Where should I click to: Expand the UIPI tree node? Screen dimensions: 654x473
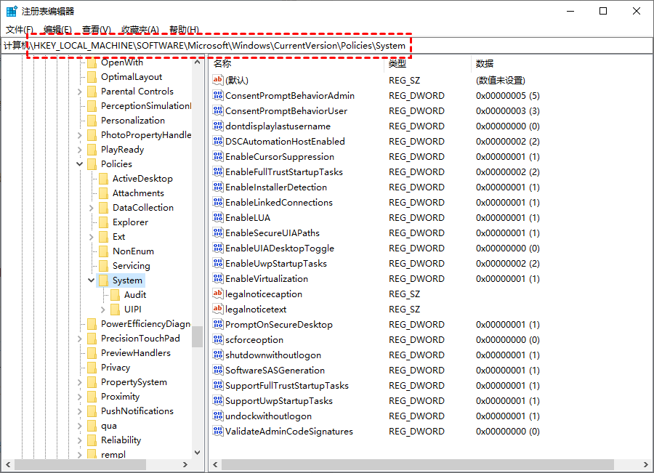(x=103, y=310)
